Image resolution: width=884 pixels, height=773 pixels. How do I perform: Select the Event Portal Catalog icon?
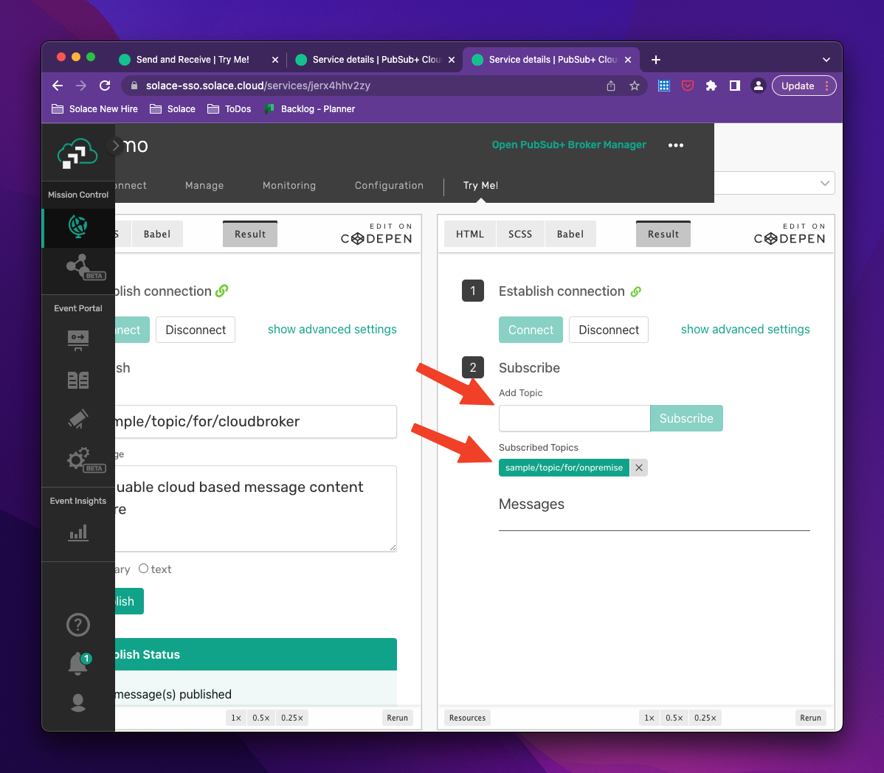77,379
